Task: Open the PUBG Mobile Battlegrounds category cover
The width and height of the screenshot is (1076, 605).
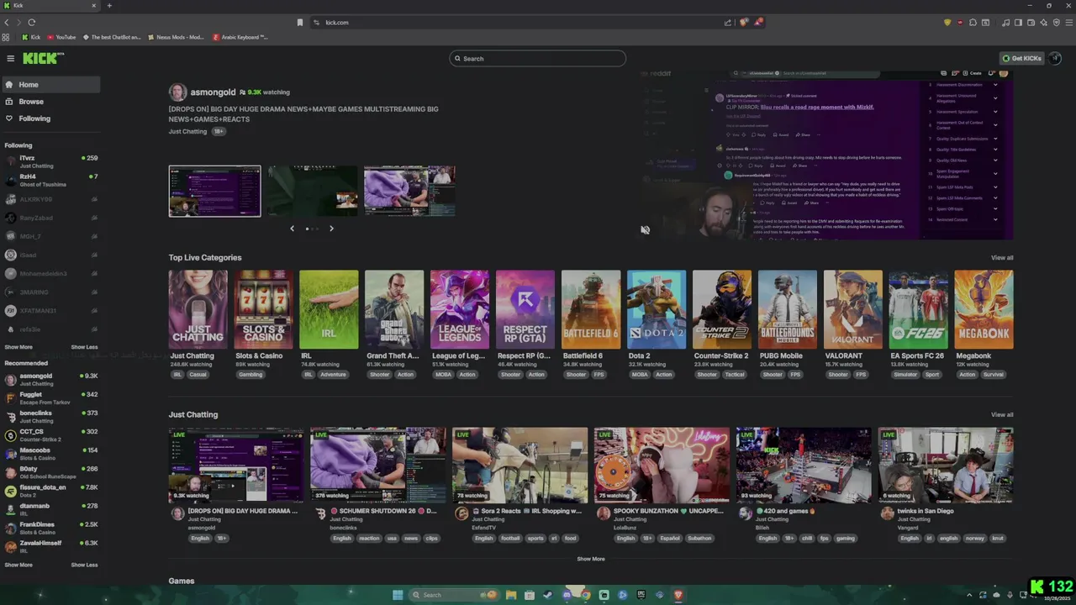Action: coord(788,309)
